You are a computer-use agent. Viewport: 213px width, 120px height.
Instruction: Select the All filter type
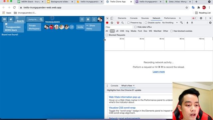point(107,31)
